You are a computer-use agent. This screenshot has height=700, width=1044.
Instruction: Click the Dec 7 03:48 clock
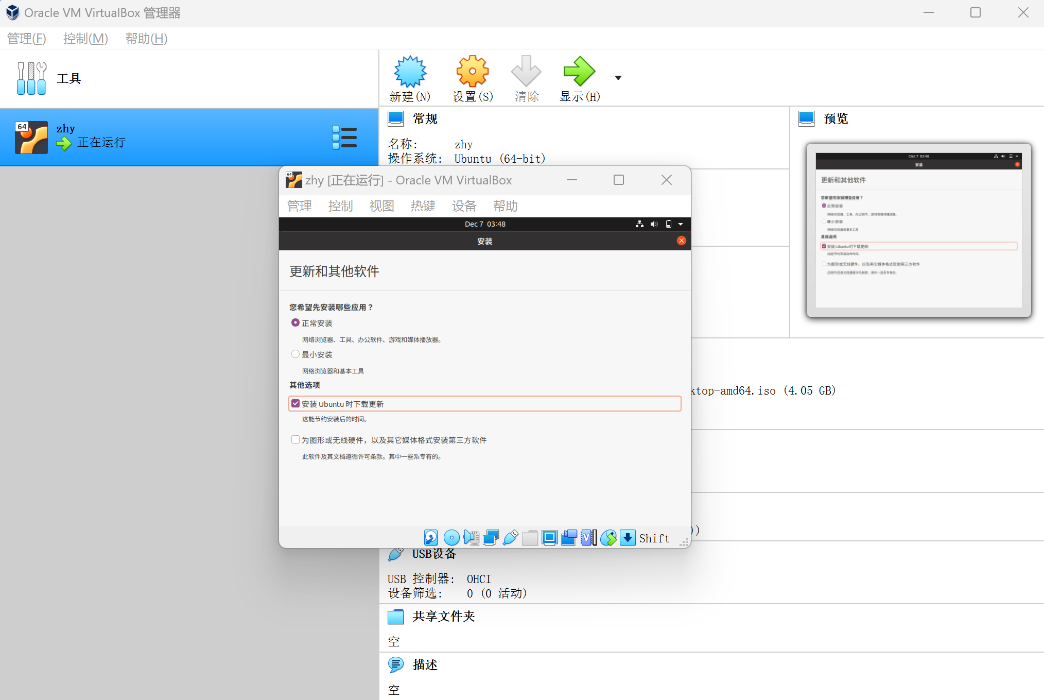pos(485,224)
